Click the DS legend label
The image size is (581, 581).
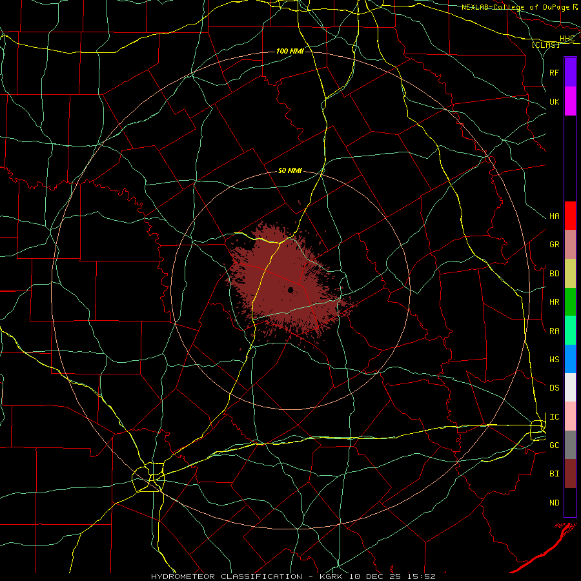point(554,388)
